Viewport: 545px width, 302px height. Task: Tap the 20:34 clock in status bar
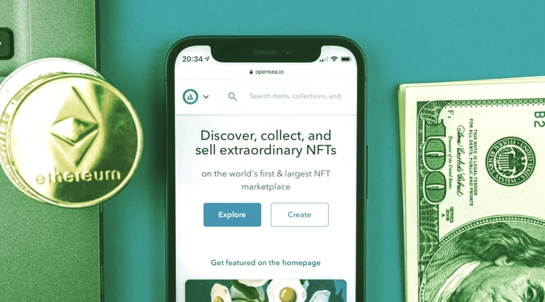(x=192, y=59)
